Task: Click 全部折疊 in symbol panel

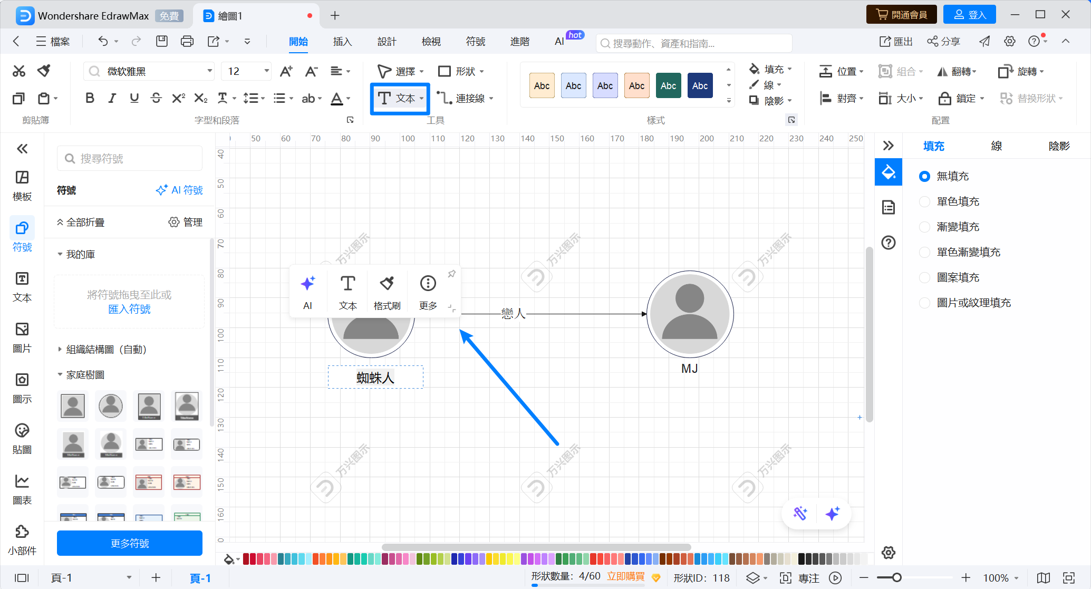Action: tap(81, 223)
